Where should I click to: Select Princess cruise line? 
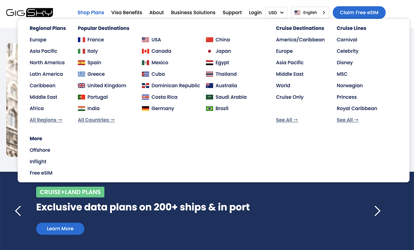347,97
